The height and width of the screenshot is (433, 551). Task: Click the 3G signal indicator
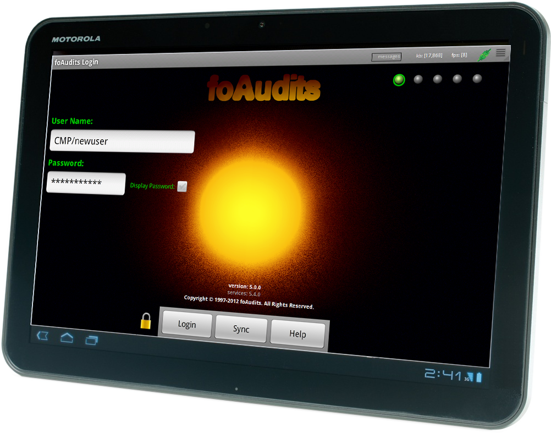click(469, 377)
